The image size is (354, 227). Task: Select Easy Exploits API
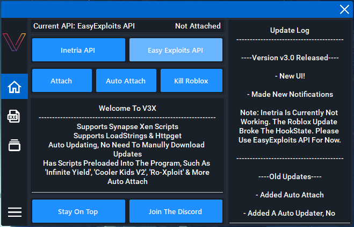click(x=176, y=49)
